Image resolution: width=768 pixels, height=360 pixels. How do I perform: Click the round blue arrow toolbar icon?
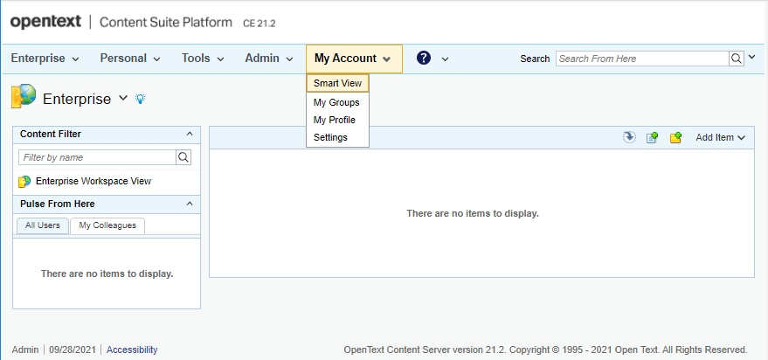[x=629, y=137]
